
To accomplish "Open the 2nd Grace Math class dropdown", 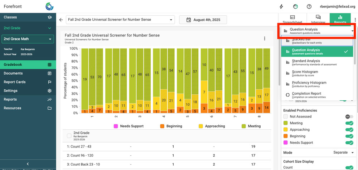I will click(x=28, y=39).
